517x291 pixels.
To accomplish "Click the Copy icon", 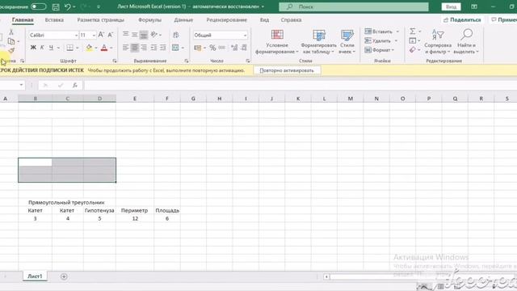I will (x=11, y=41).
